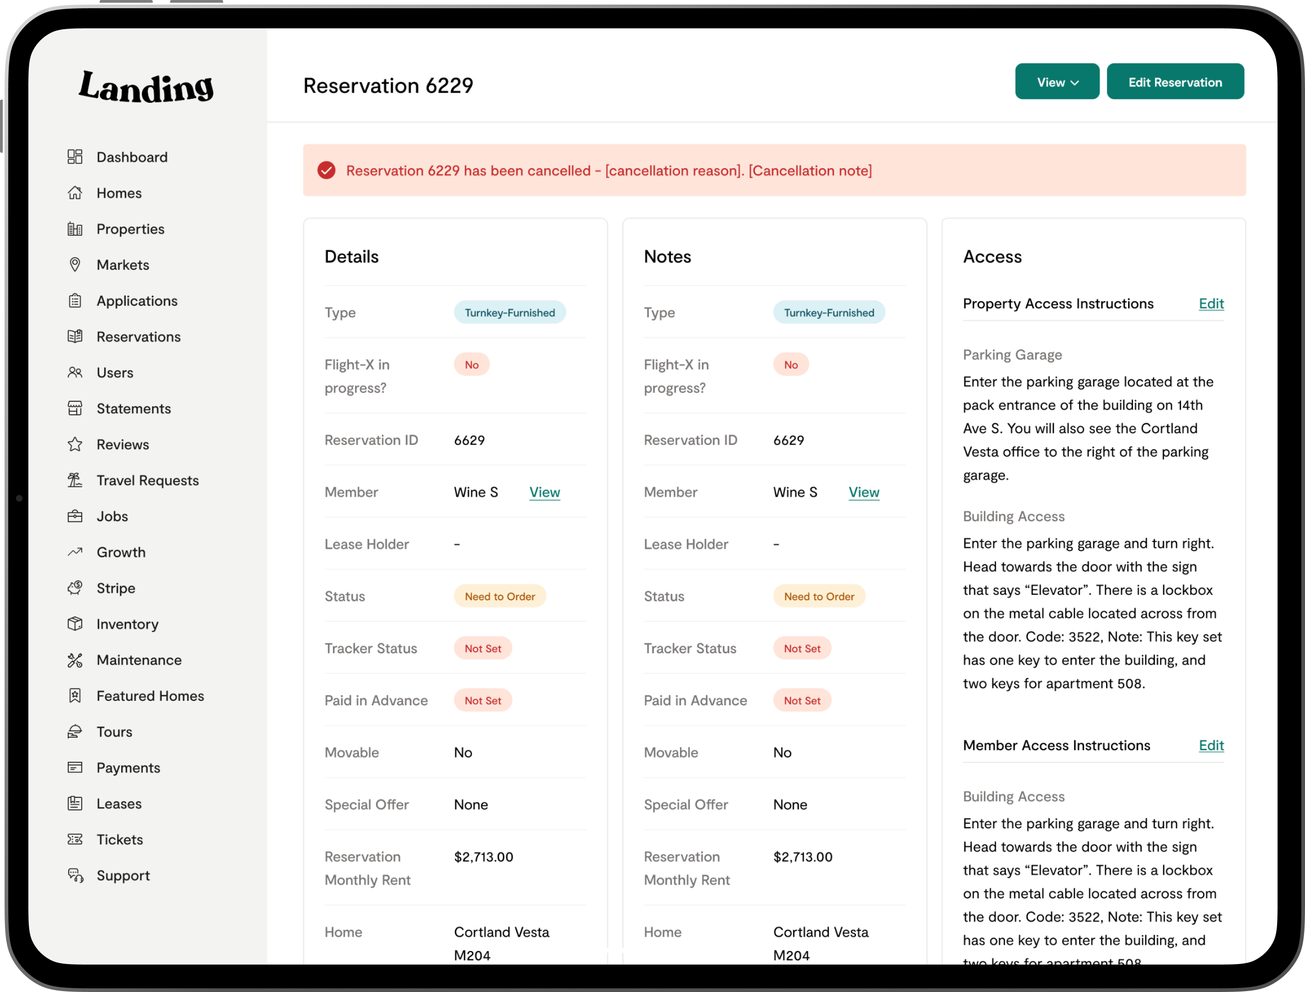1305x992 pixels.
Task: Select Featured Homes in the sidebar
Action: (x=150, y=696)
